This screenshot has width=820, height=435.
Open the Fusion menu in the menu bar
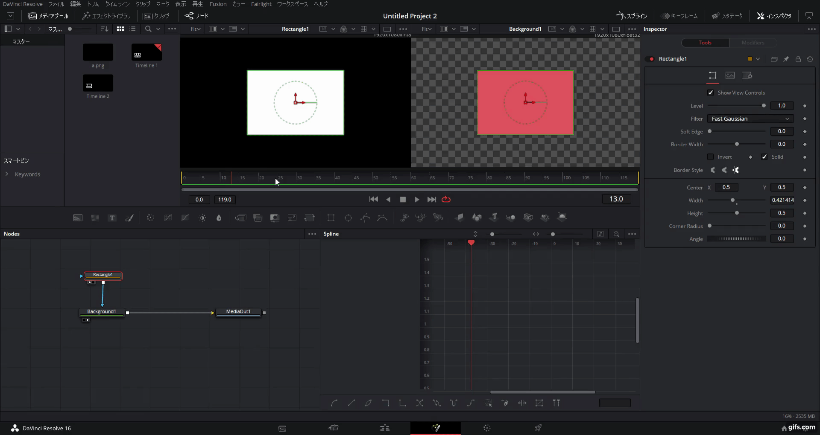(x=218, y=4)
